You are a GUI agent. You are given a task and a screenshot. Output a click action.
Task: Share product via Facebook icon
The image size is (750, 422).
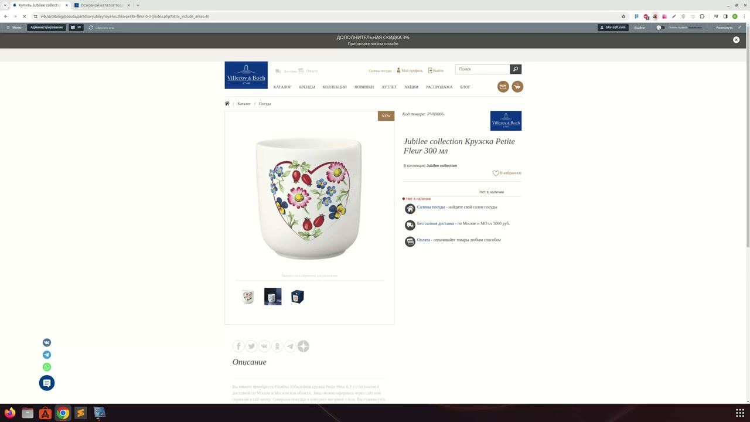[x=238, y=346]
